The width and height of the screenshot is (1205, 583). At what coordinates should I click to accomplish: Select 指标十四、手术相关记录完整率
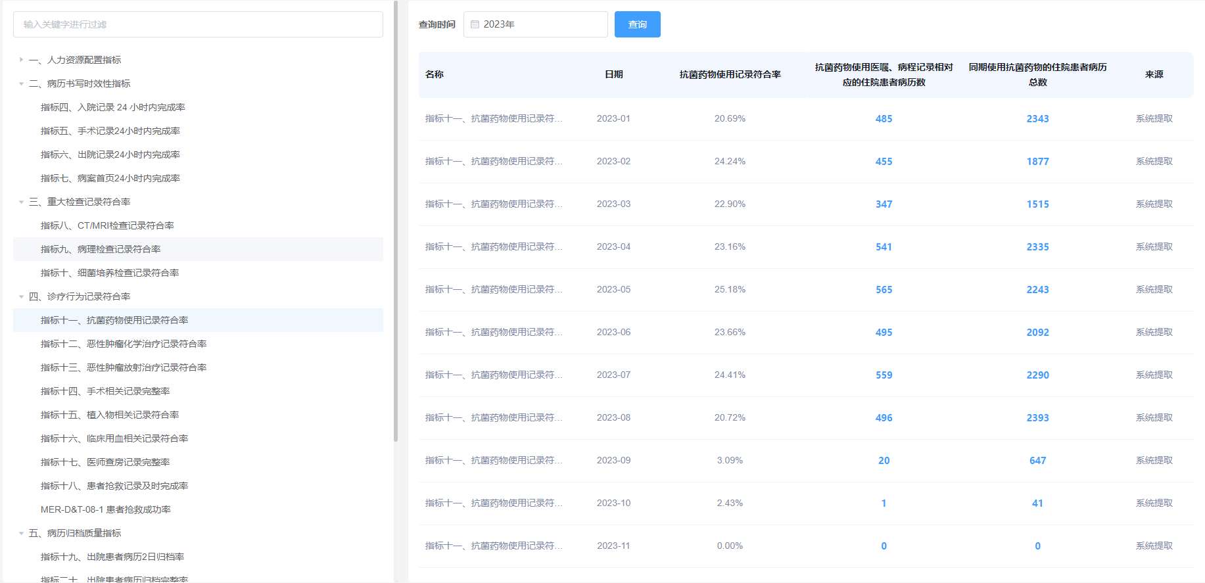[x=105, y=391]
